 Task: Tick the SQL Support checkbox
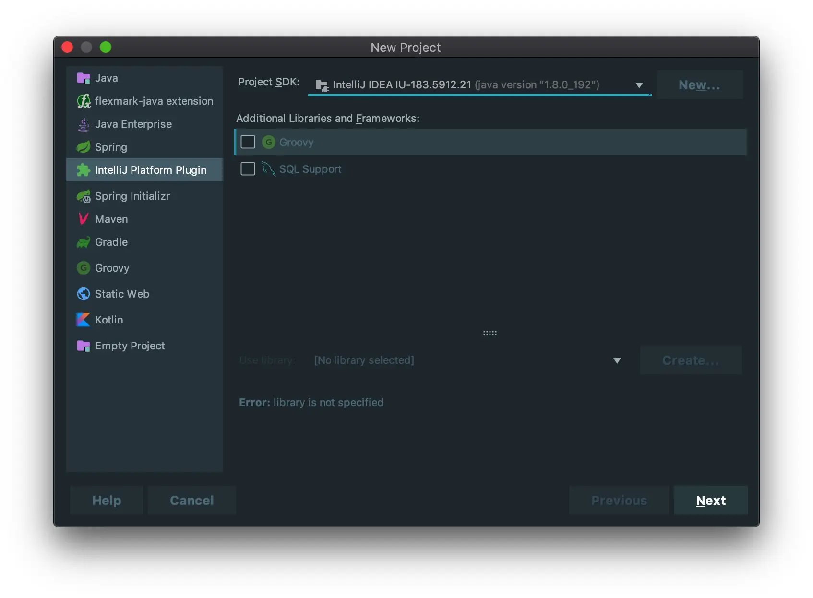(x=248, y=169)
